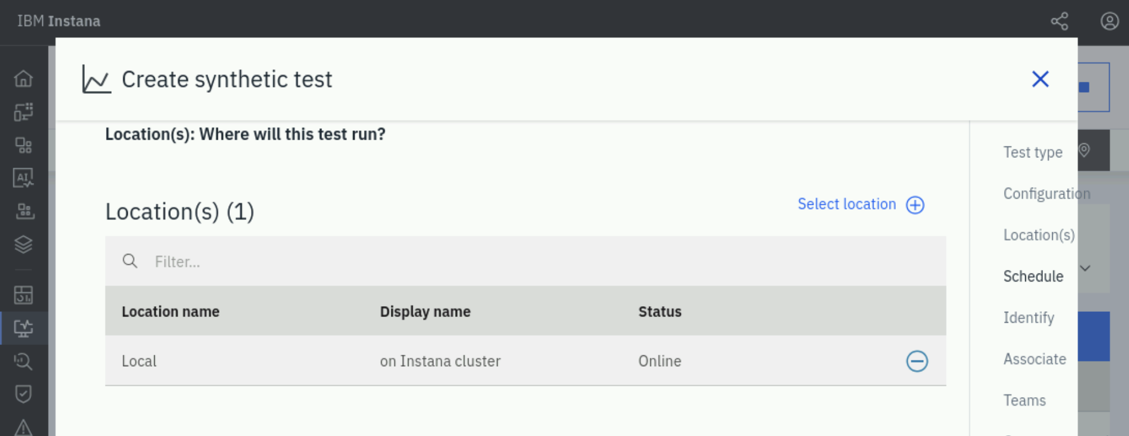This screenshot has width=1129, height=436.
Task: Jump to the Associate step
Action: coord(1034,359)
